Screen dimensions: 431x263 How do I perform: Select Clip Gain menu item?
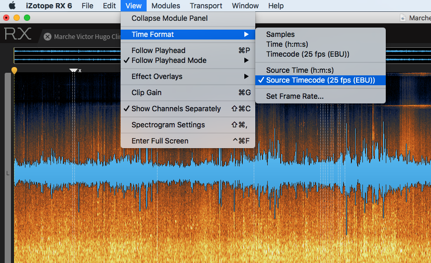tap(188, 93)
